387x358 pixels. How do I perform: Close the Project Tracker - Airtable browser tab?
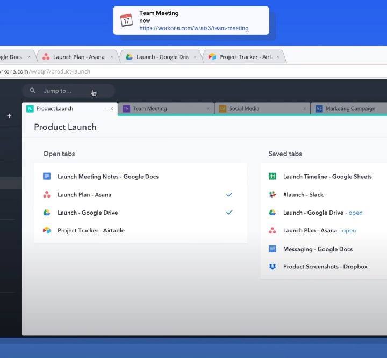[x=278, y=57]
